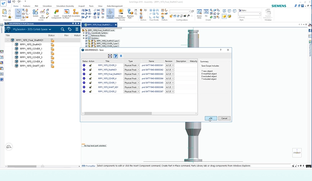Click the first toolbar icon in Save dialog
Image resolution: width=312 pixels, height=181 pixels.
[x=110, y=56]
